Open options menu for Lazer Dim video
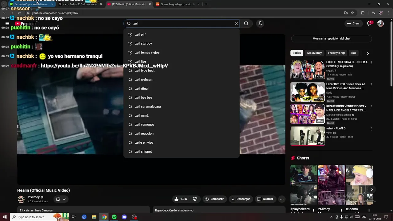Screen dimensions: 393x221 371,85
